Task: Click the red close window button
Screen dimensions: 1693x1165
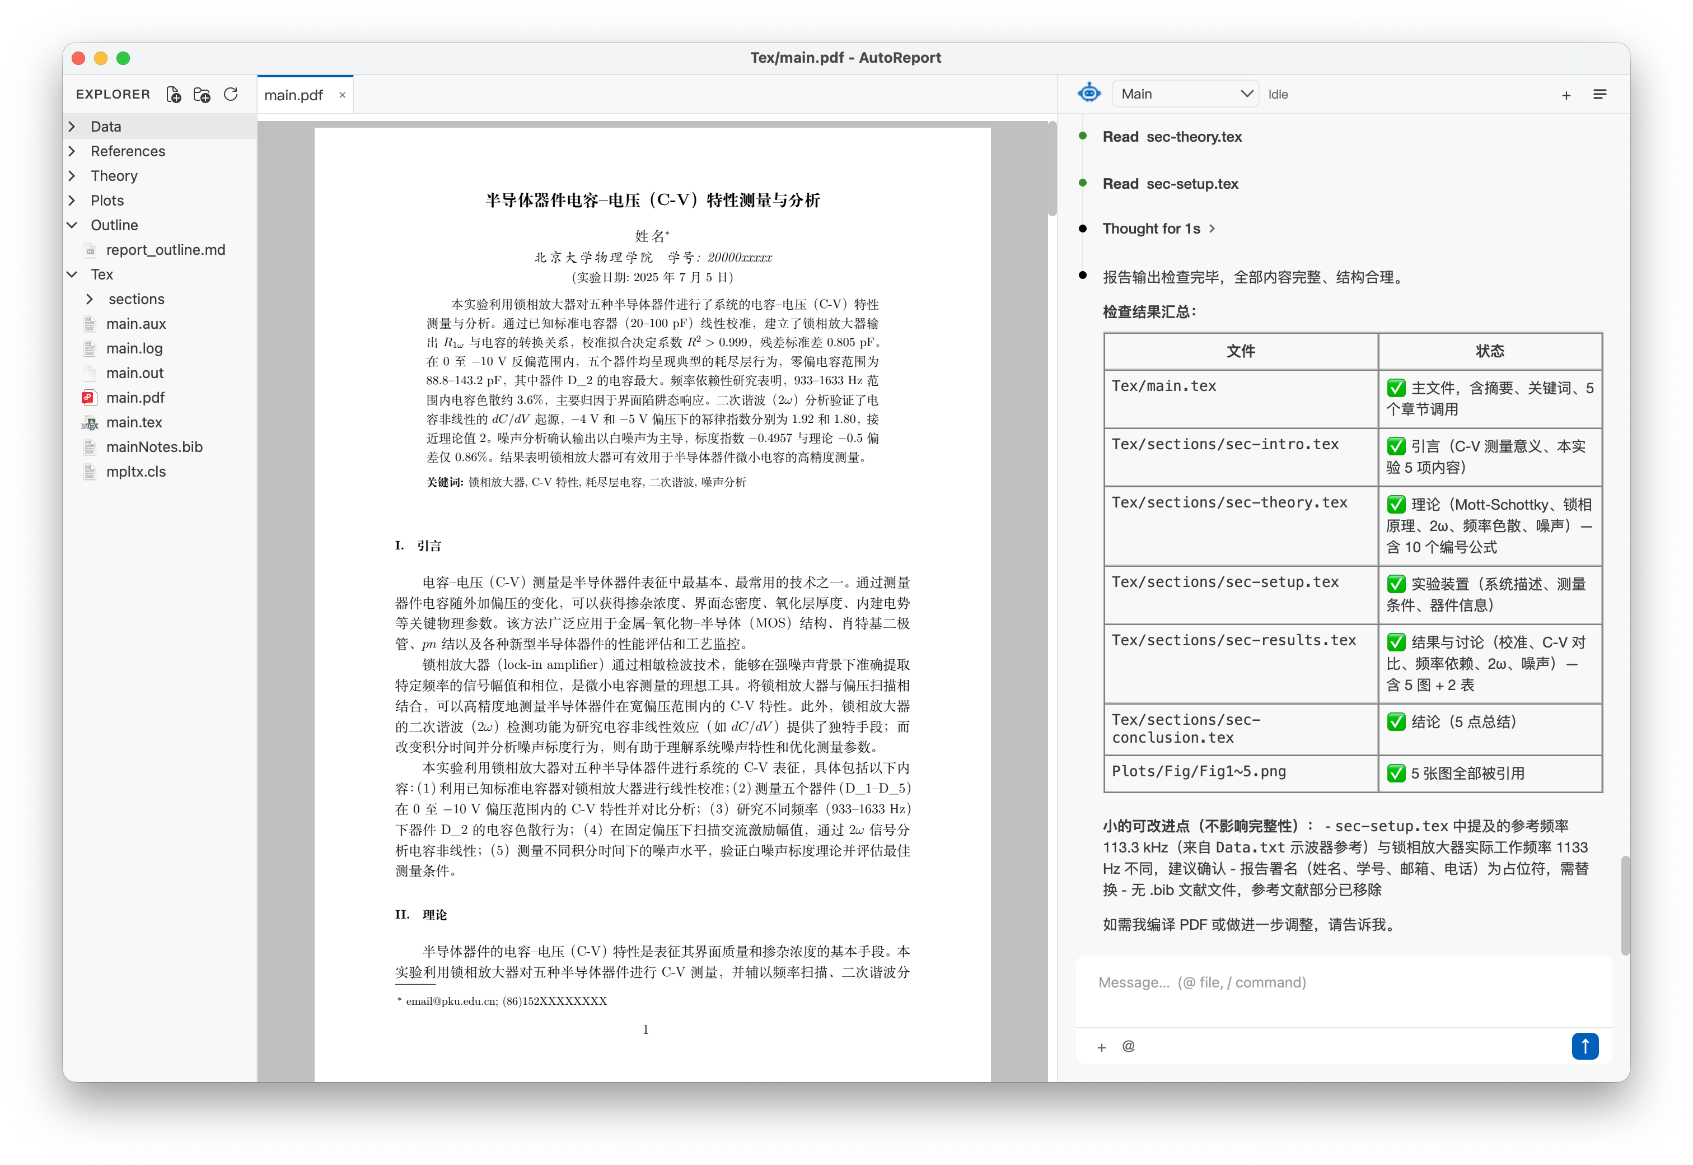Action: coord(79,58)
